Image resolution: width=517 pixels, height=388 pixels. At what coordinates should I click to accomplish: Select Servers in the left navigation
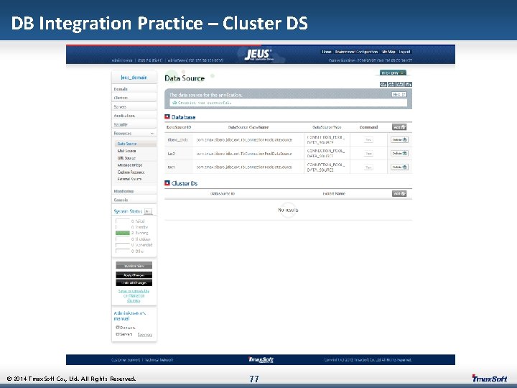(x=120, y=107)
